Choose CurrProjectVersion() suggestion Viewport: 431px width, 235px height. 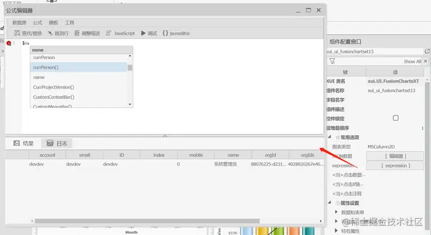click(x=78, y=87)
